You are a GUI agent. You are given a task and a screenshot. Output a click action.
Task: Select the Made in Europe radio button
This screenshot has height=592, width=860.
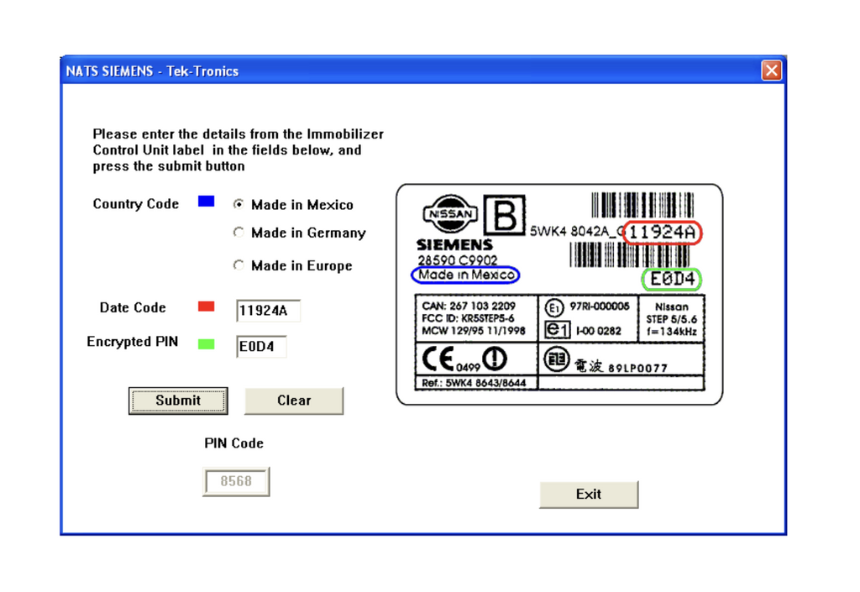point(239,265)
